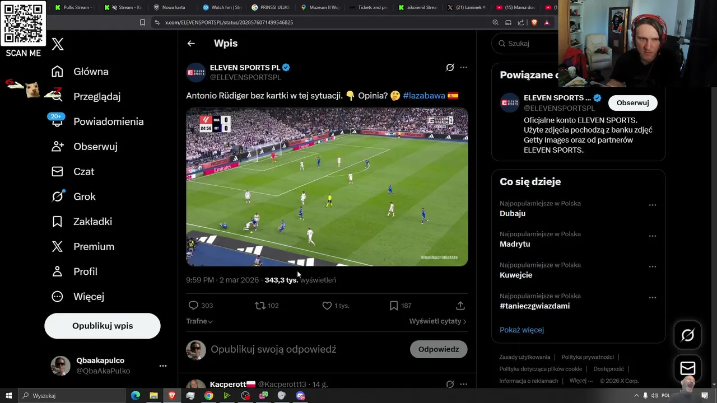Open Powiadomienia notifications
The image size is (717, 403).
coord(97,121)
